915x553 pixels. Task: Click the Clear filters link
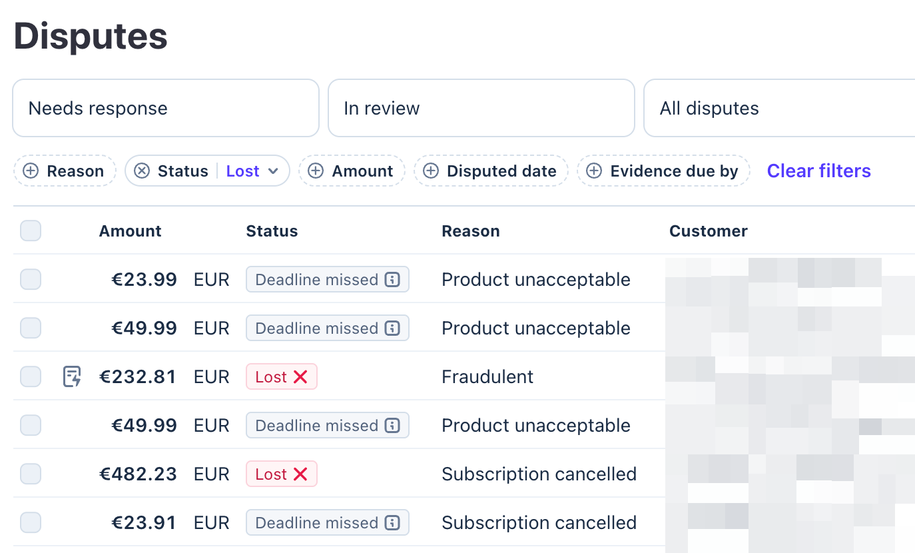(x=819, y=171)
